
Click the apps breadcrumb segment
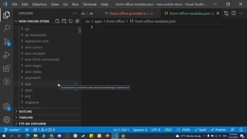(98, 21)
